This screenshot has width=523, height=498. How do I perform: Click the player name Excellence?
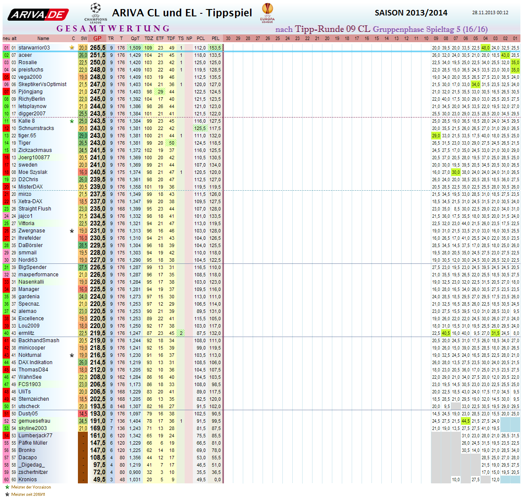[x=31, y=319]
